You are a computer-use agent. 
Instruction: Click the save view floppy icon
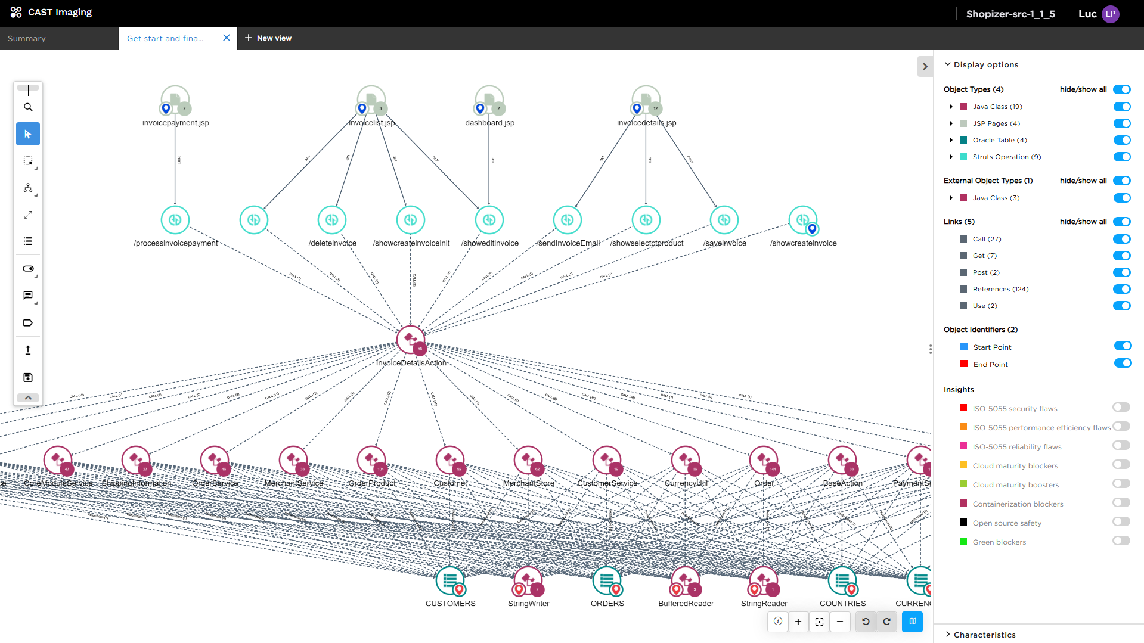pyautogui.click(x=28, y=377)
